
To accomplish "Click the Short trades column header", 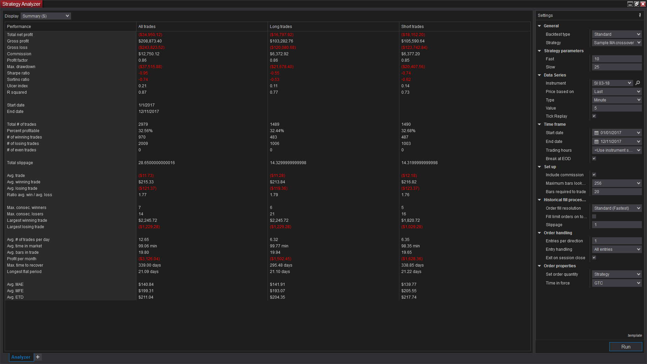I will [412, 27].
